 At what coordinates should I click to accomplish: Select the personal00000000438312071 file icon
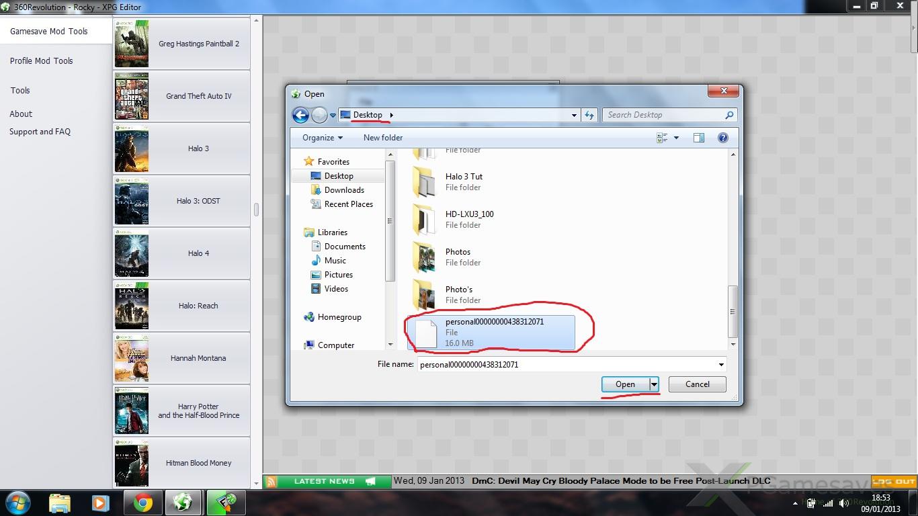(427, 333)
